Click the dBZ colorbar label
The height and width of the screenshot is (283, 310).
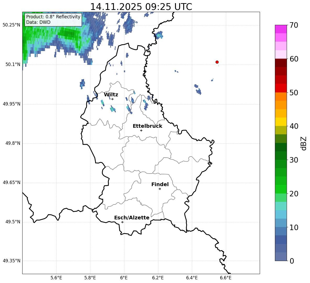pos(303,143)
